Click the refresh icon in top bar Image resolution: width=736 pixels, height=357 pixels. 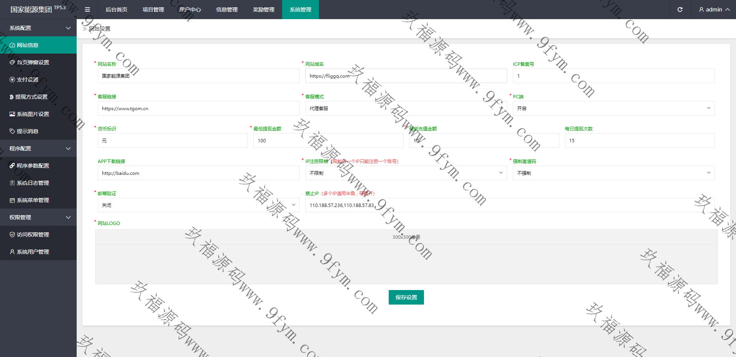[680, 10]
